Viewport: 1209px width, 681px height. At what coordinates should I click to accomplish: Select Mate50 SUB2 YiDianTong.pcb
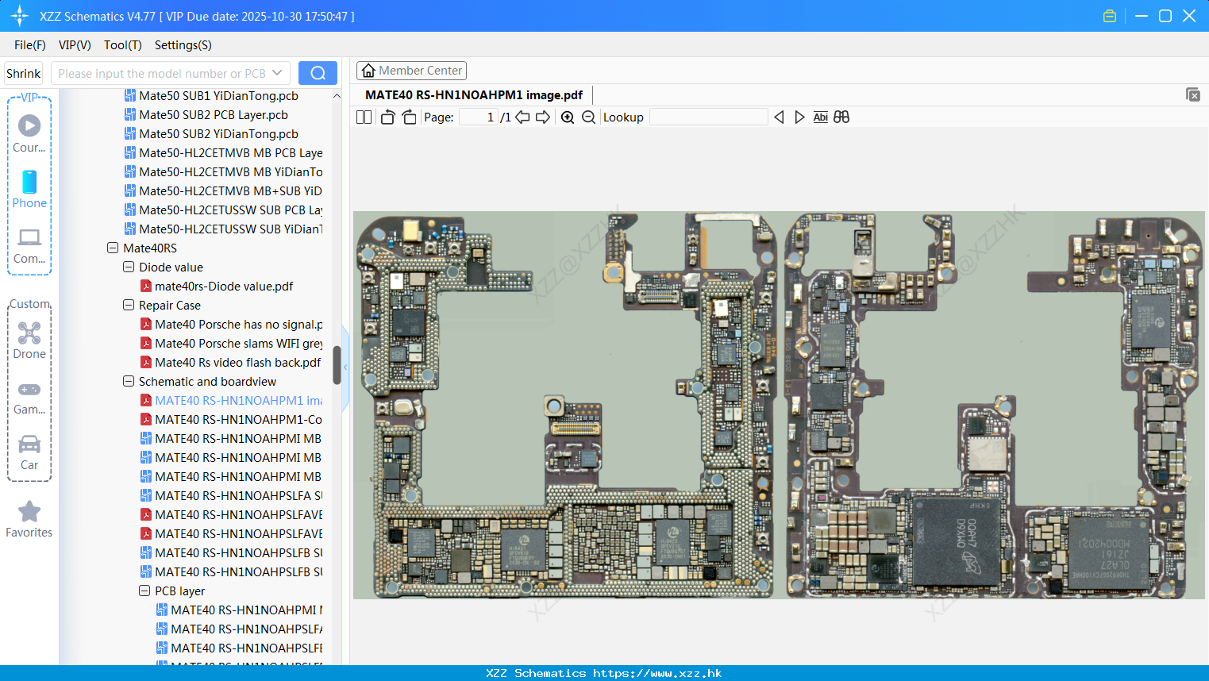coord(218,133)
